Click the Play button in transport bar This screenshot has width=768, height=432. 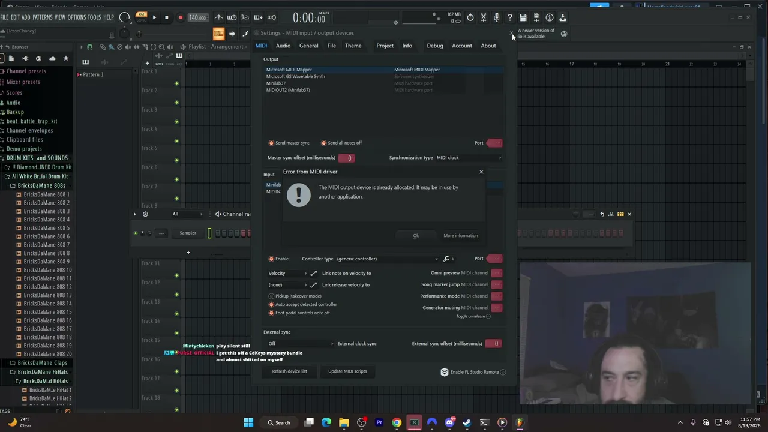pyautogui.click(x=154, y=17)
